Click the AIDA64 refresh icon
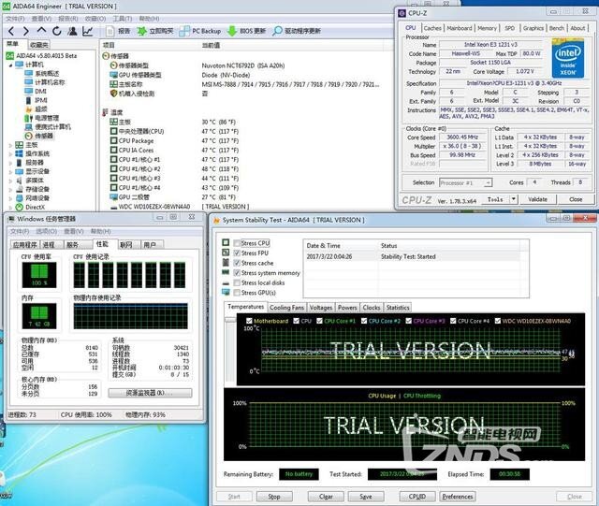The width and height of the screenshot is (599, 506). click(x=57, y=31)
